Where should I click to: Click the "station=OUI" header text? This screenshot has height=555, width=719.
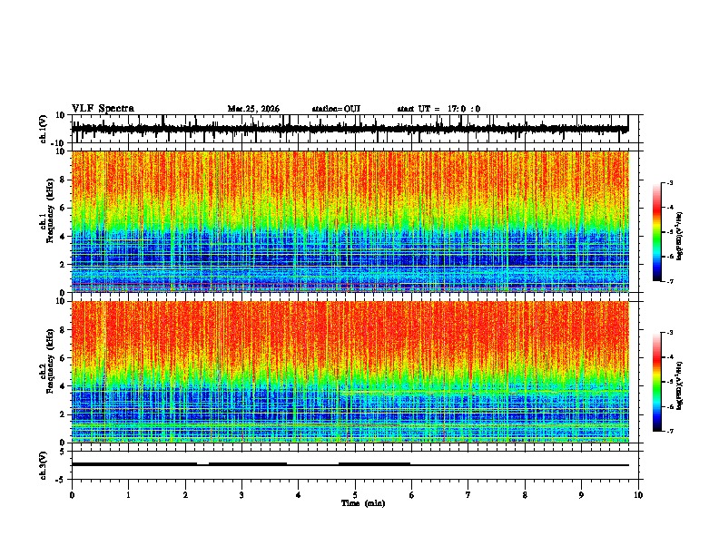click(336, 109)
